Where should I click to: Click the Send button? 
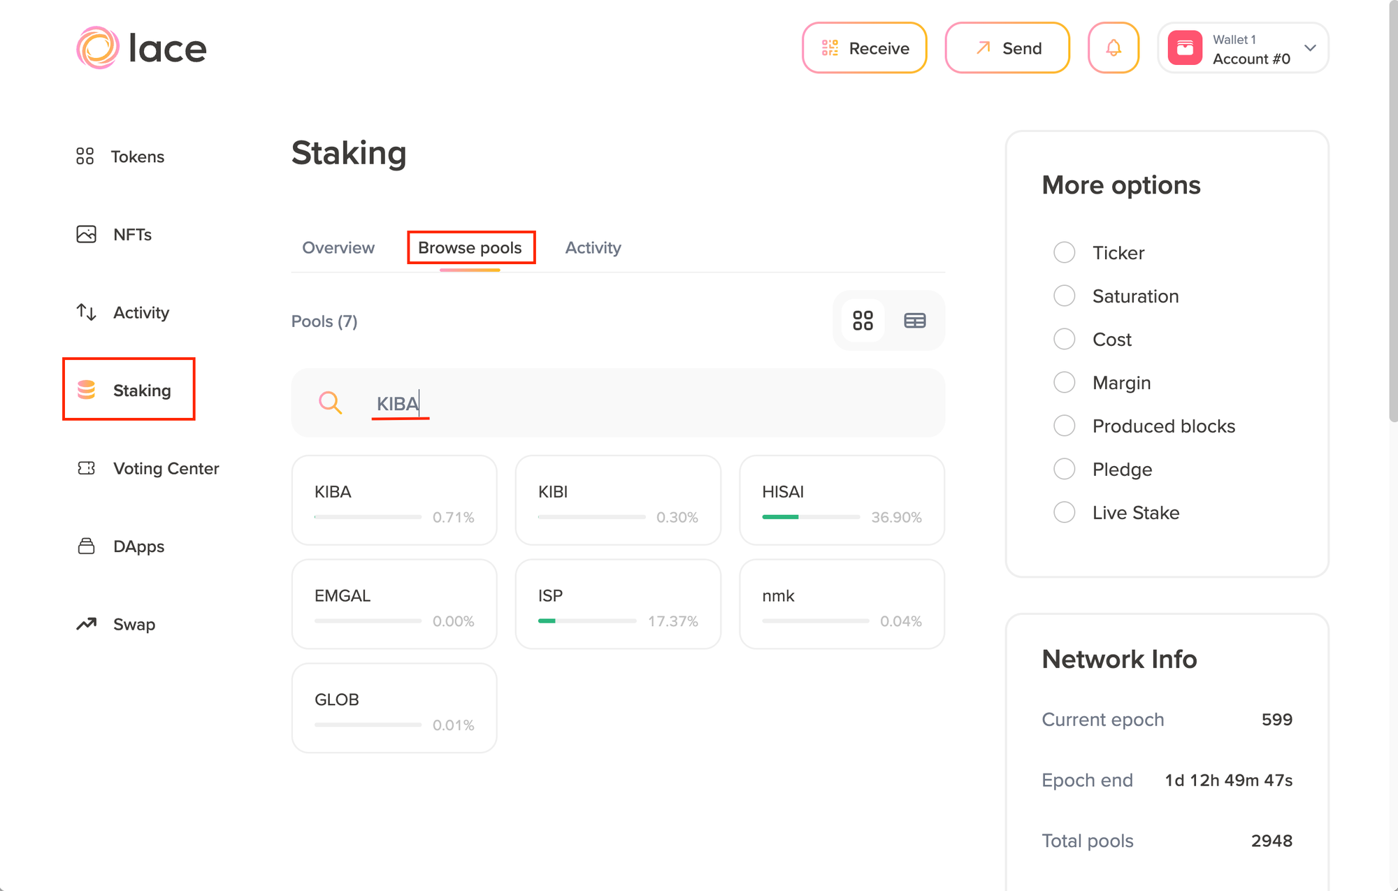tap(1007, 48)
